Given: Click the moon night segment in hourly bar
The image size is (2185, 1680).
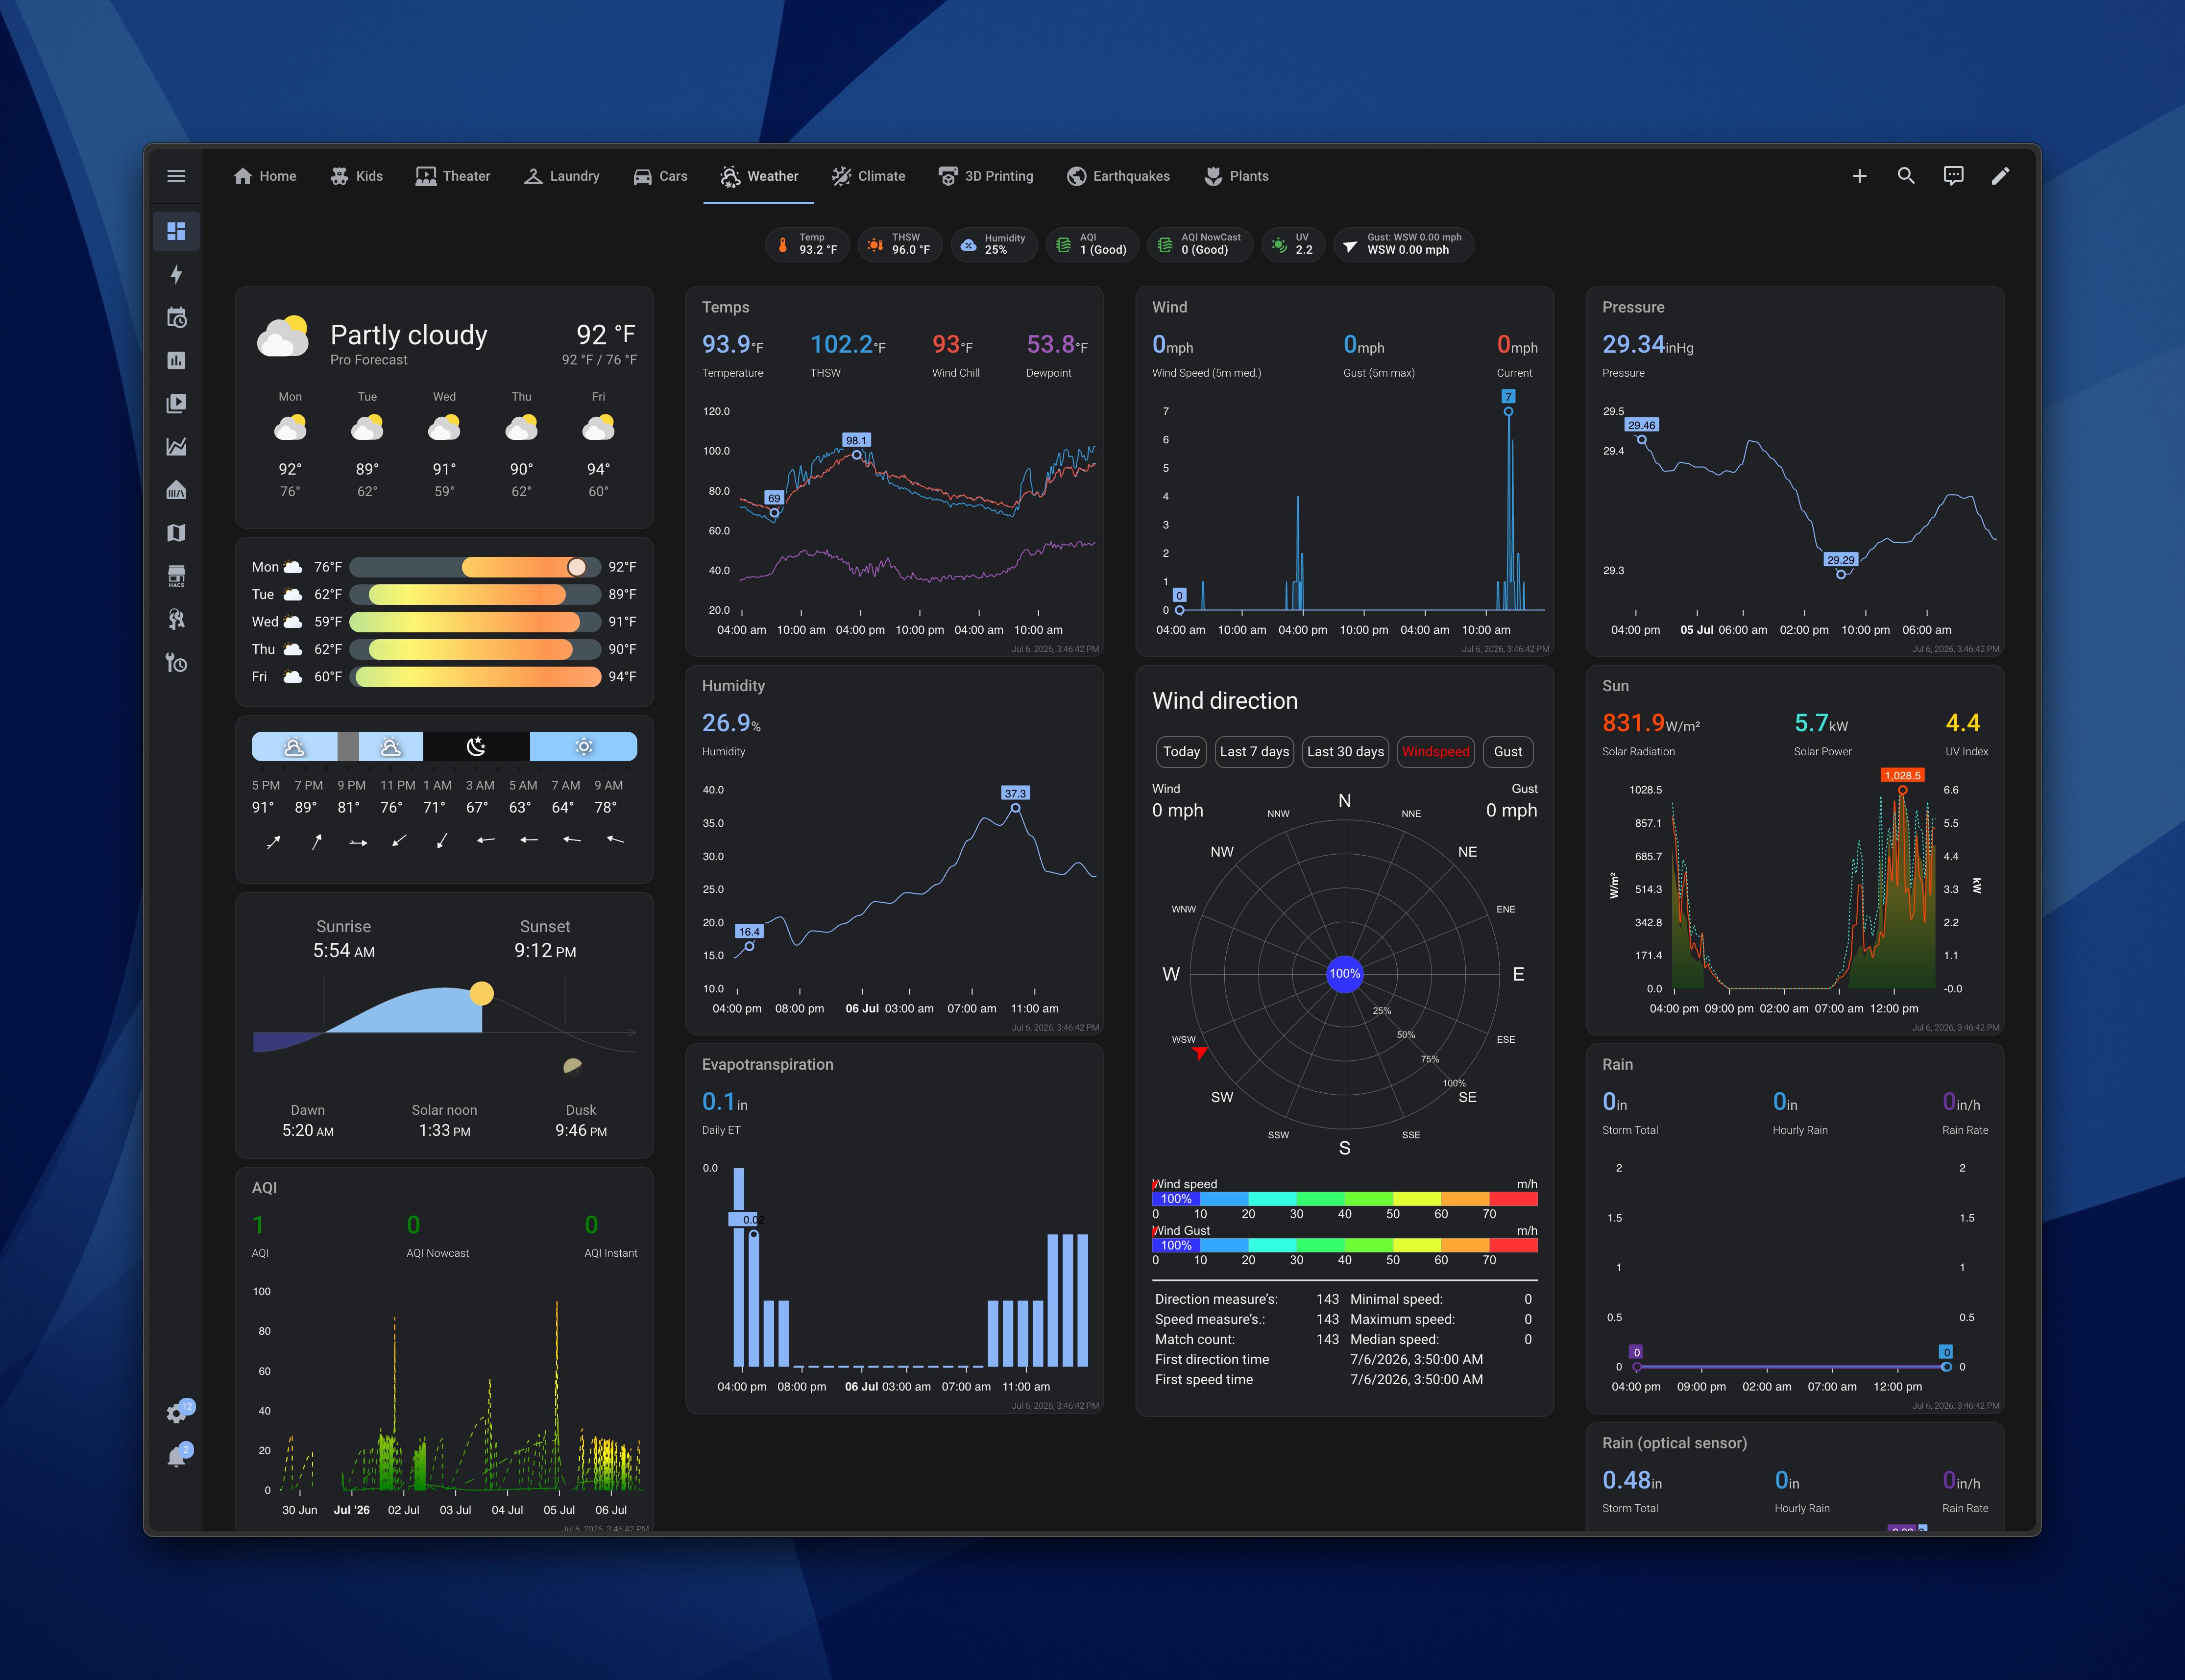Looking at the screenshot, I should click(x=476, y=746).
